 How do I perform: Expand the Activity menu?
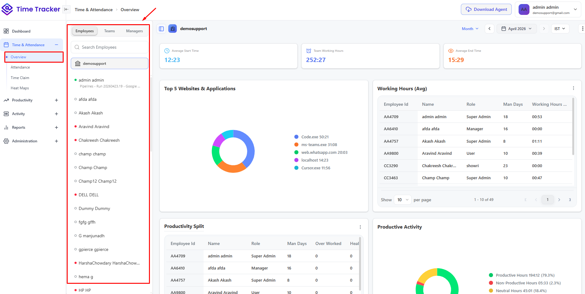pos(56,114)
